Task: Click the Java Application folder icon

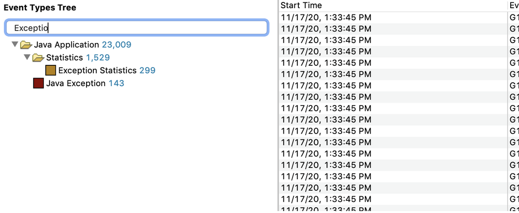Action: 26,45
